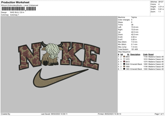
Task: Click the Colorway 1 value
Action: point(15,15)
